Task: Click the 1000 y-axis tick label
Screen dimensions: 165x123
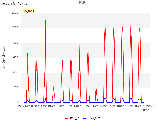Action: pyautogui.click(x=15, y=28)
